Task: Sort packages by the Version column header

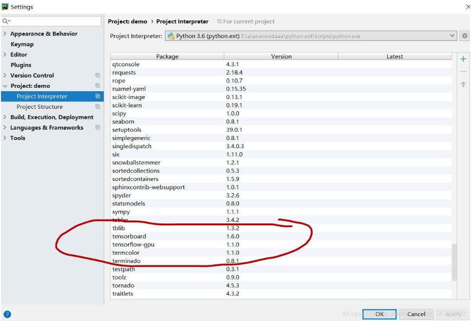Action: click(281, 57)
